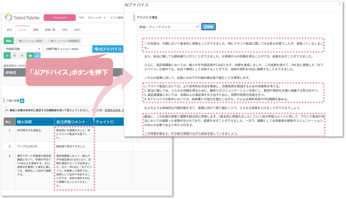Open タレントボード in top navigation
Image resolution: width=346 pixels, height=199 pixels.
[x=96, y=17]
